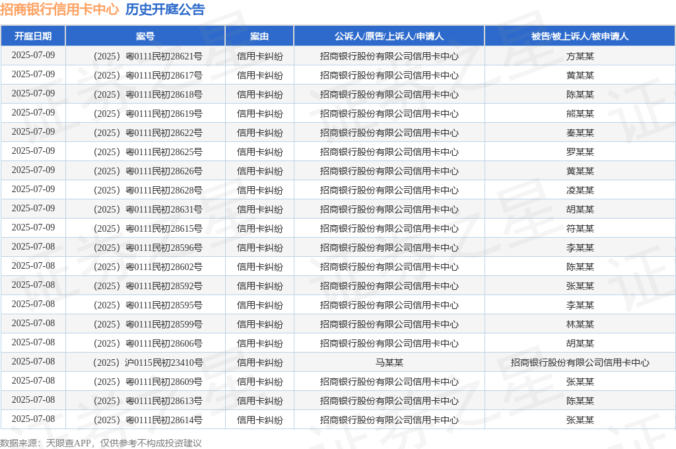The height and width of the screenshot is (449, 676).
Task: Click defendant 李某某 in row 粤0111民初28595号
Action: [x=580, y=305]
